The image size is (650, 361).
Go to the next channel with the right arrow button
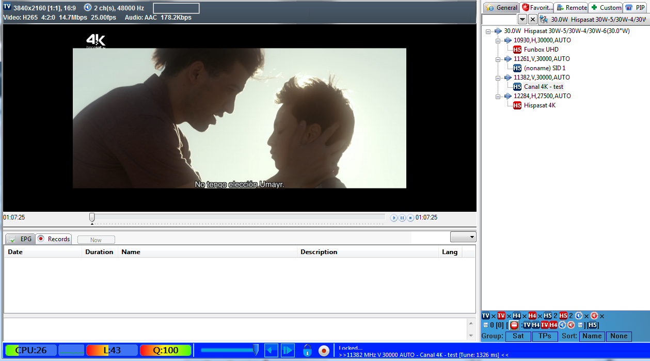[288, 350]
